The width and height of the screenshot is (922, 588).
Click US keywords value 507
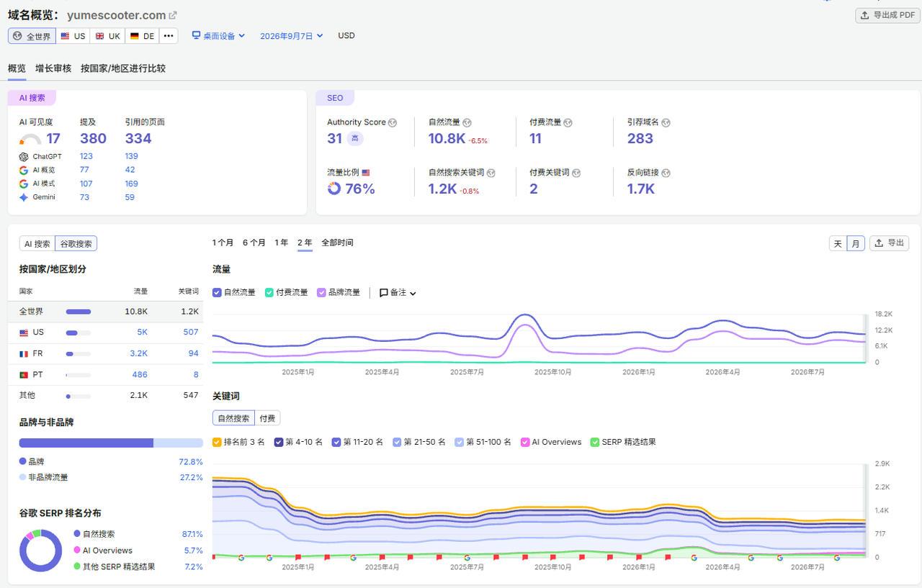(x=191, y=333)
